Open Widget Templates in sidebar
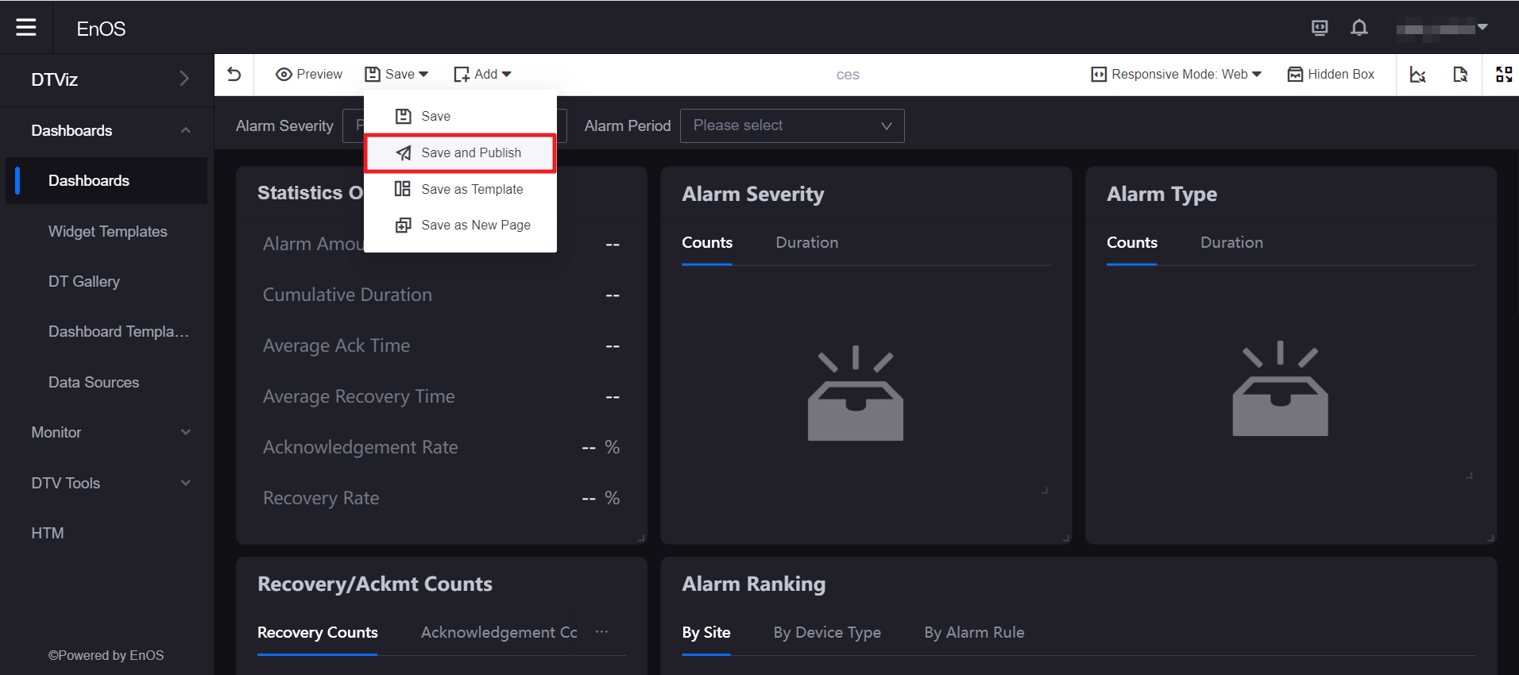The image size is (1519, 675). pyautogui.click(x=108, y=231)
